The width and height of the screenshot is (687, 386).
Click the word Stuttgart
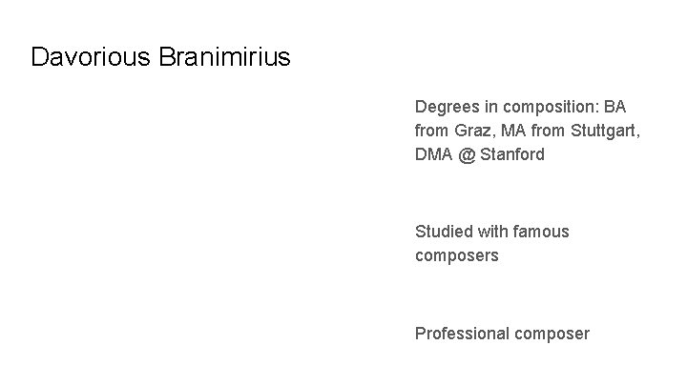pos(603,130)
